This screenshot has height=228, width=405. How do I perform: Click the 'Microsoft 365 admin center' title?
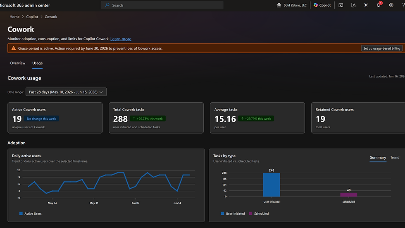25,5
